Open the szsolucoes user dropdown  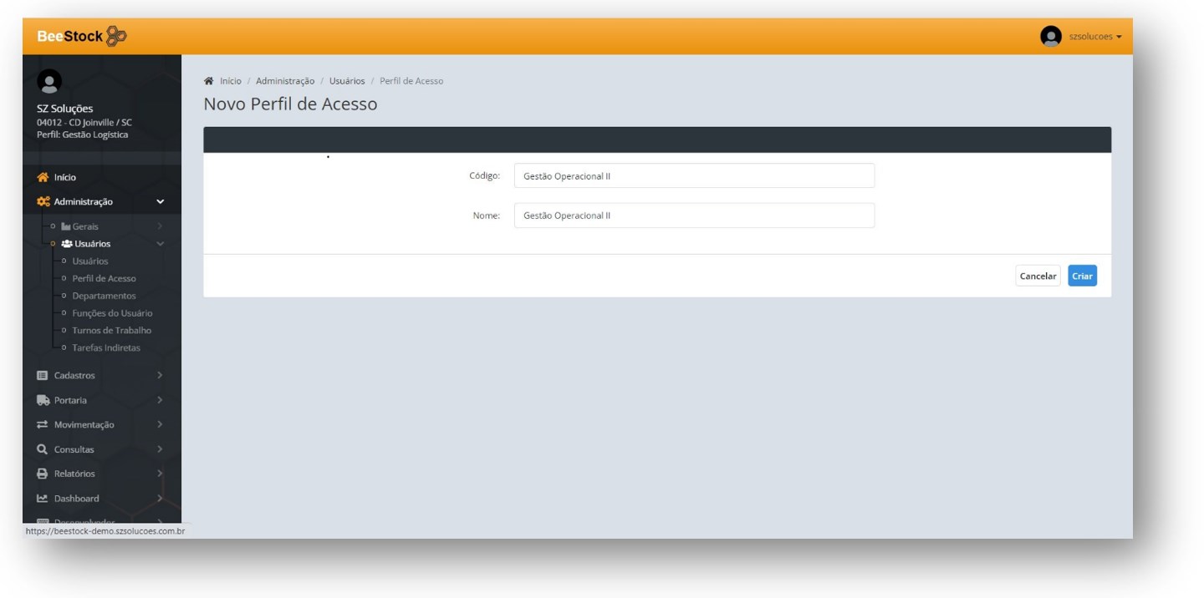pyautogui.click(x=1094, y=37)
